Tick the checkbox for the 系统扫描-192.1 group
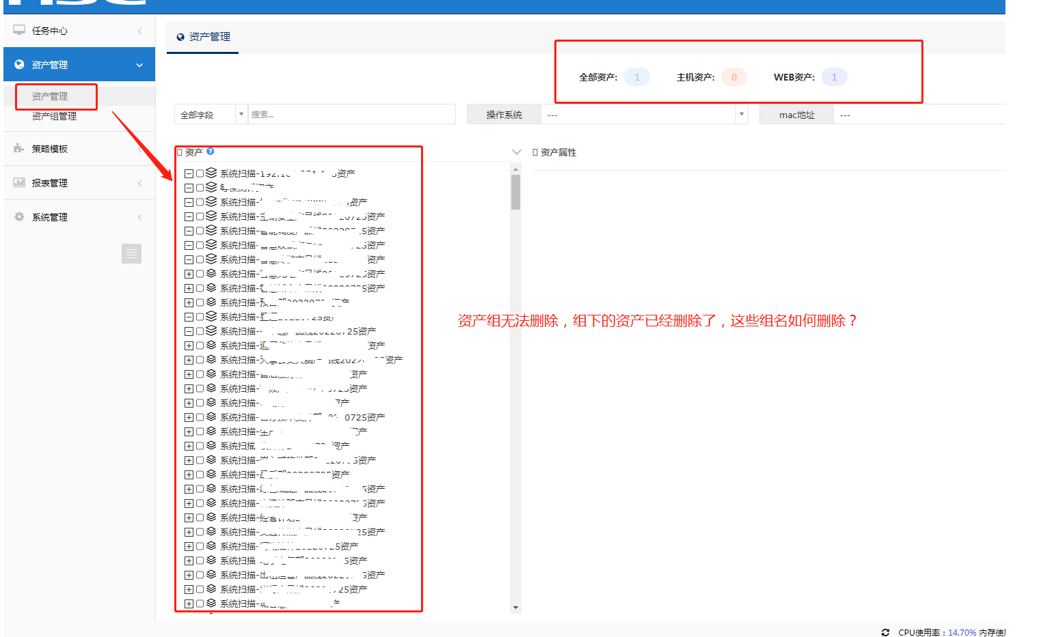The image size is (1041, 637). (x=200, y=173)
